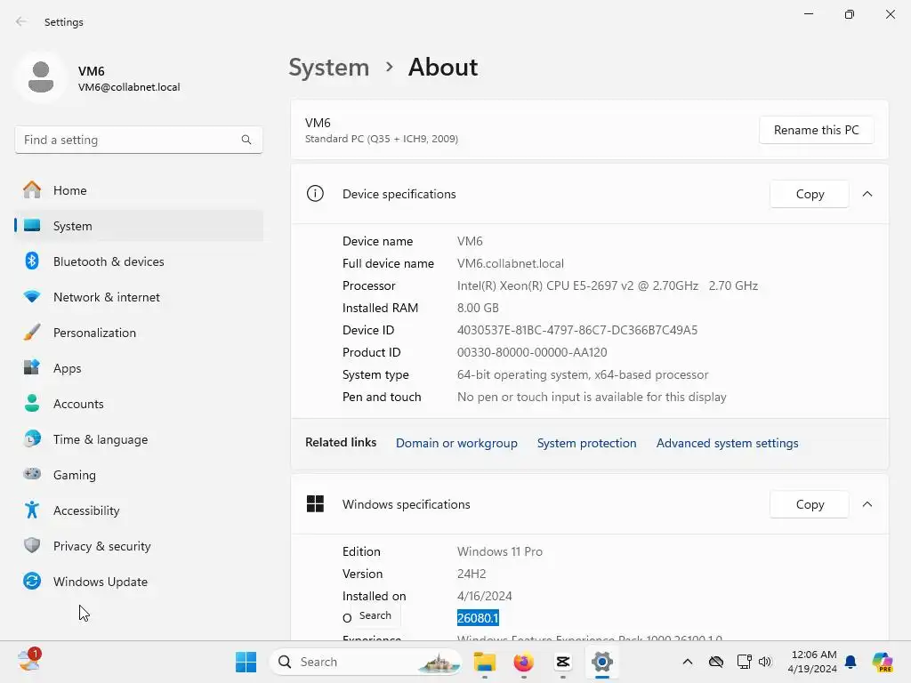Focus the Find a setting search field
Image resolution: width=911 pixels, height=683 pixels.
[x=138, y=140]
